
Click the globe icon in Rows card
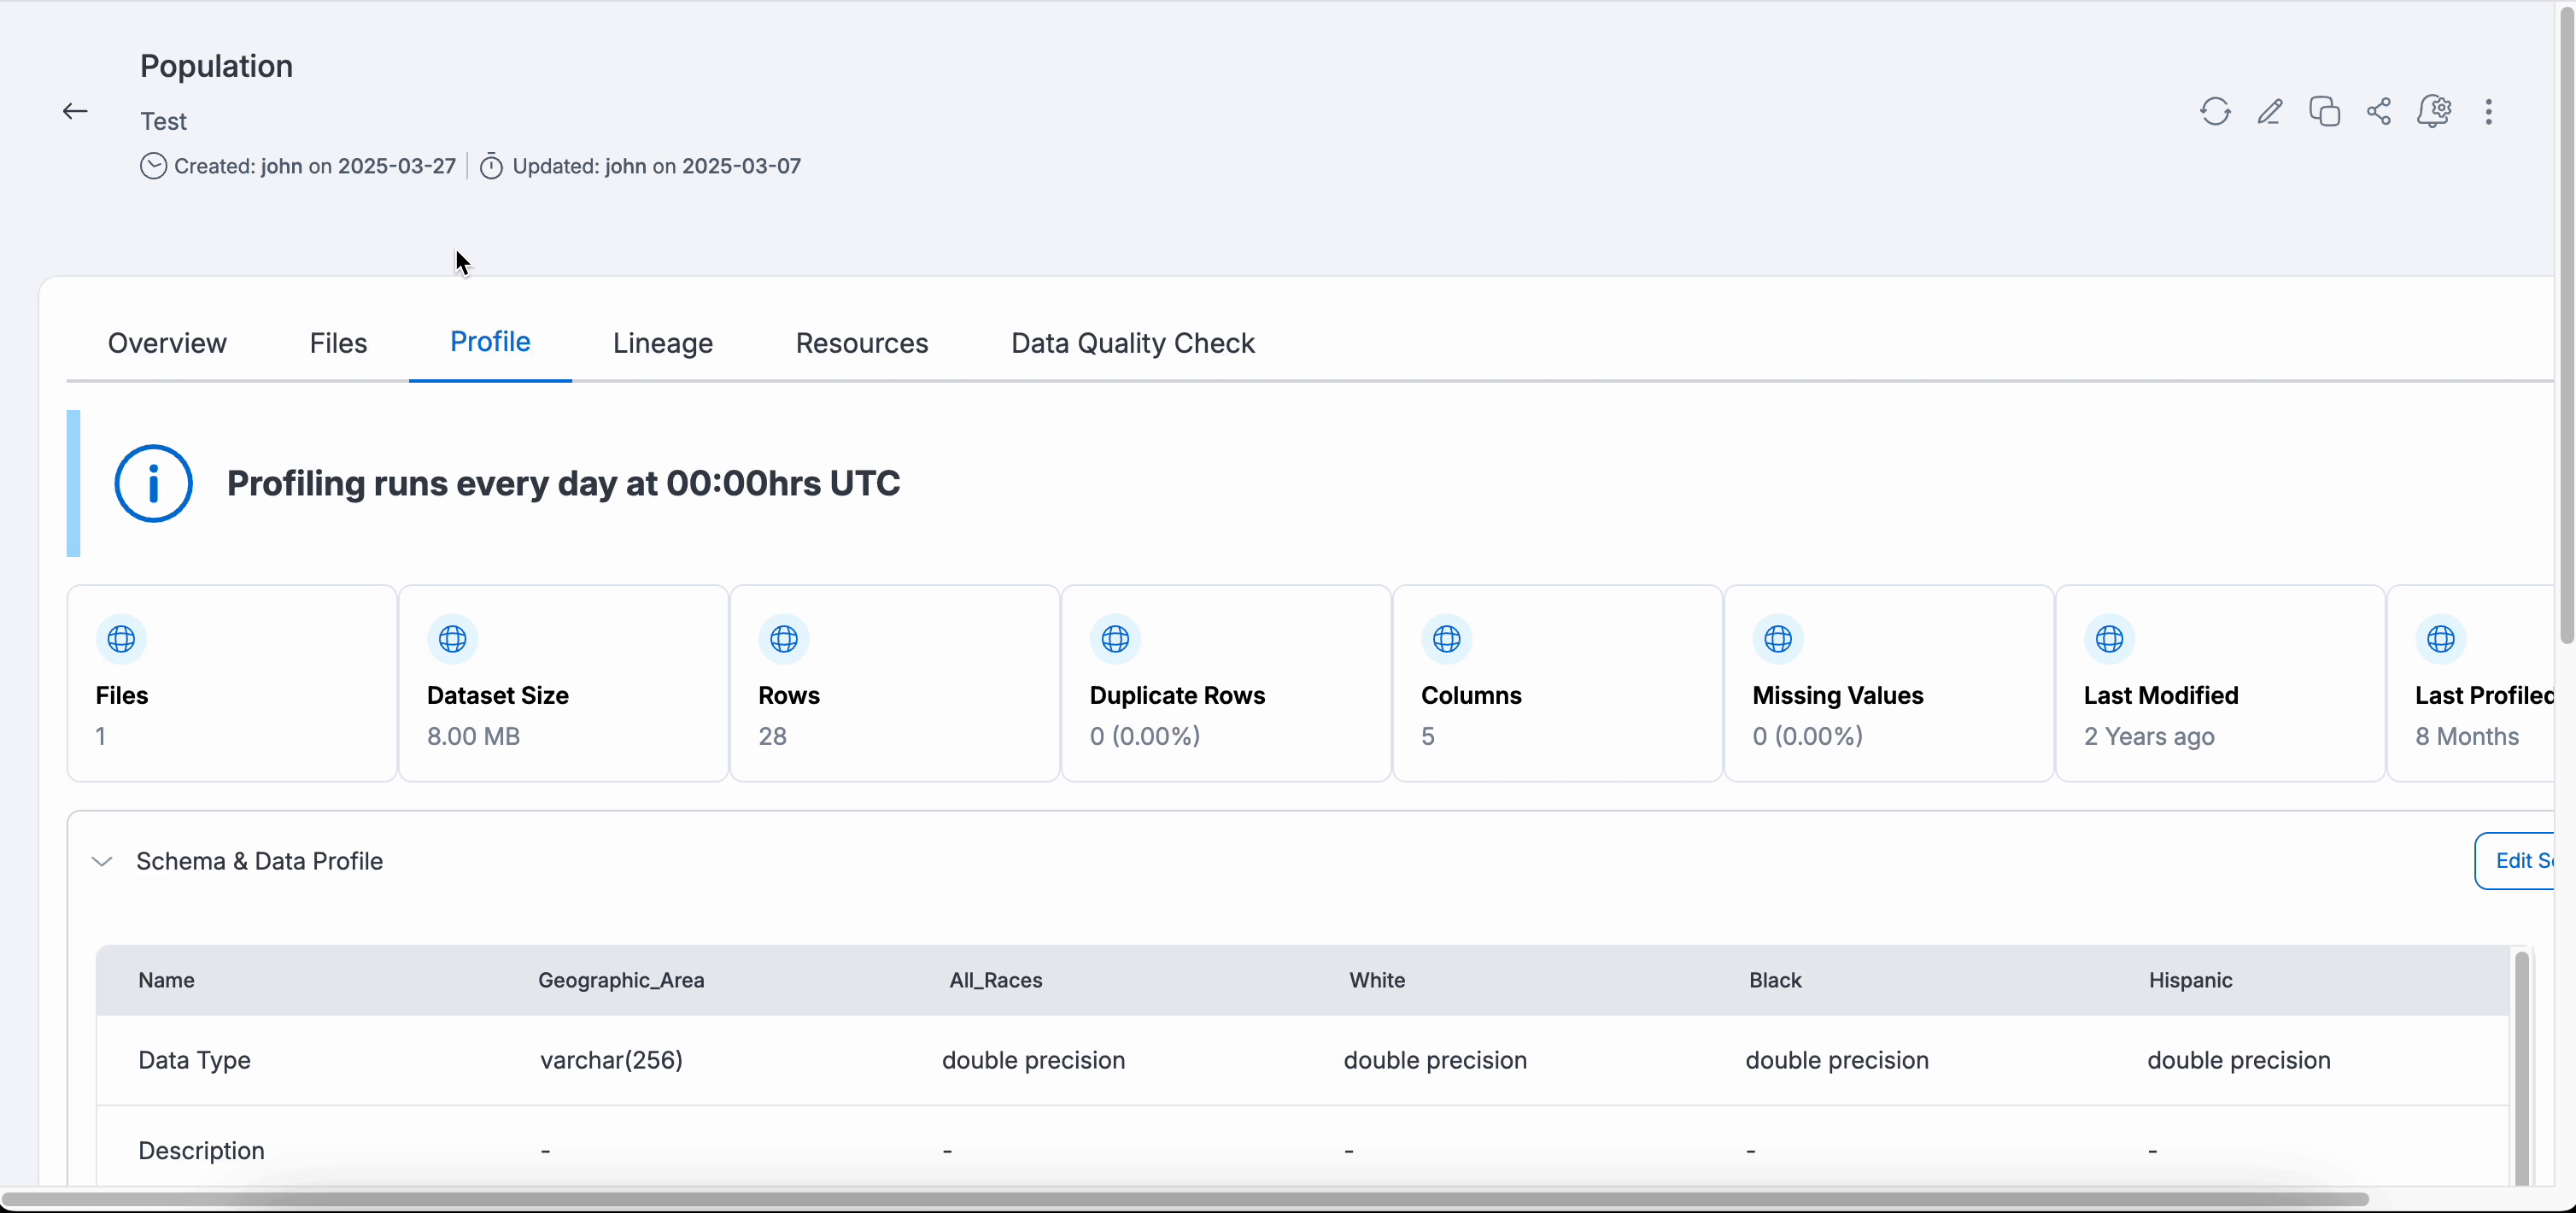click(x=784, y=639)
